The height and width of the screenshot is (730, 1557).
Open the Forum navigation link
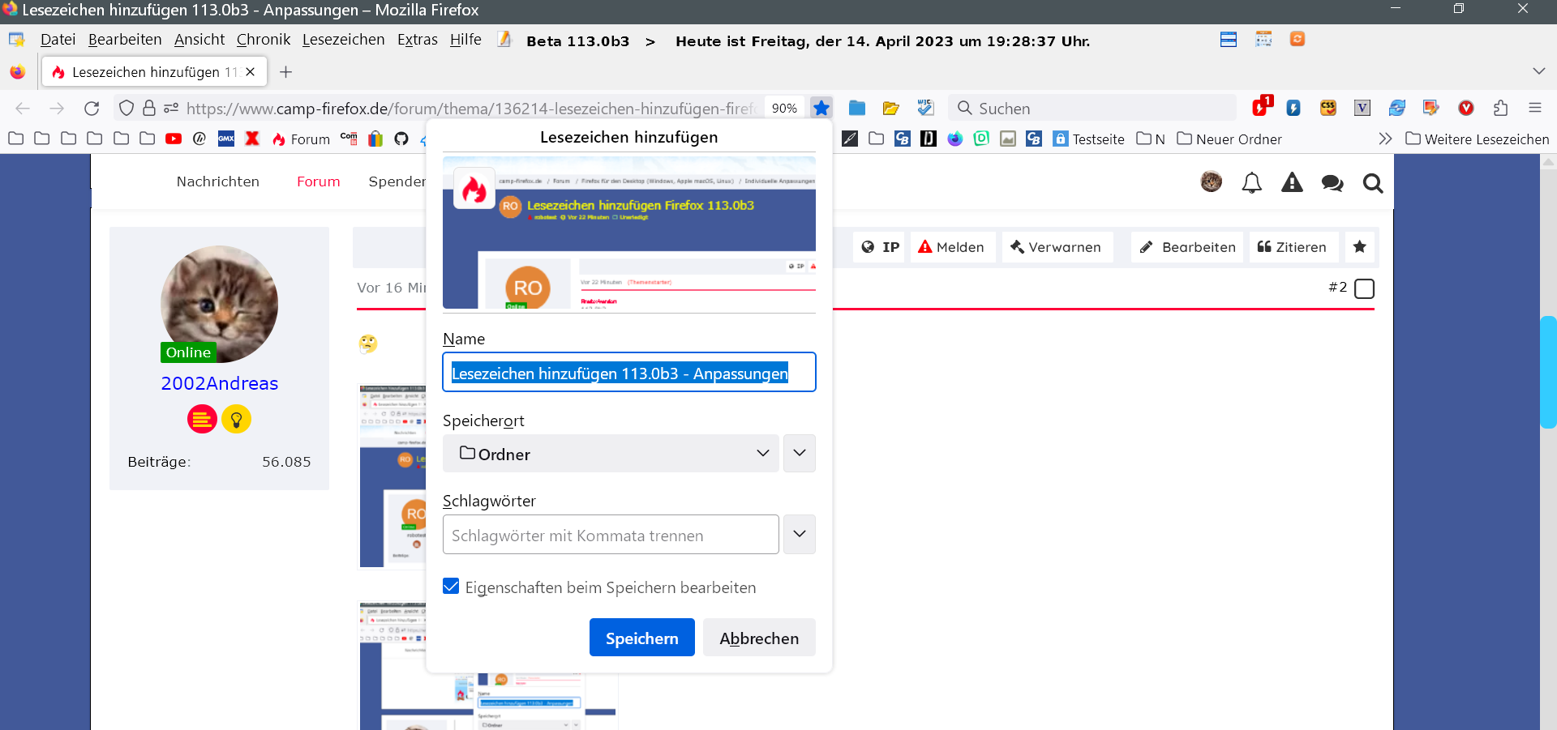click(319, 181)
